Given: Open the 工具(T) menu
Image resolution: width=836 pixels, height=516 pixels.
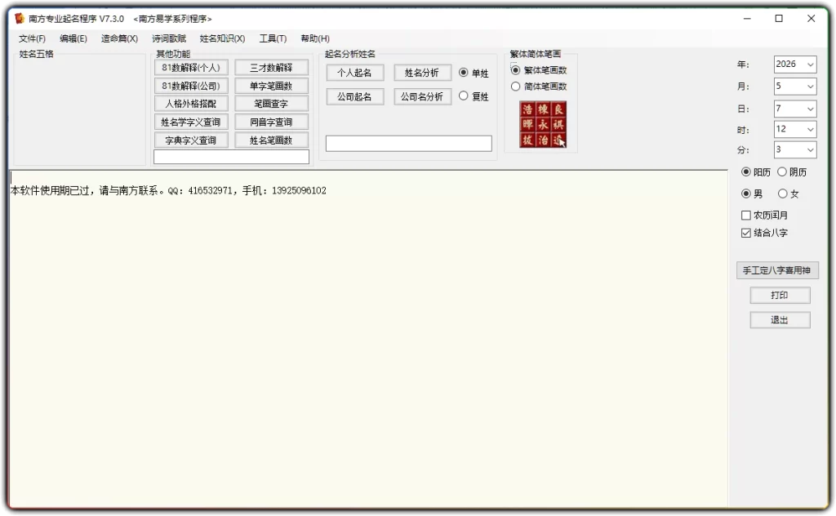Looking at the screenshot, I should click(273, 38).
